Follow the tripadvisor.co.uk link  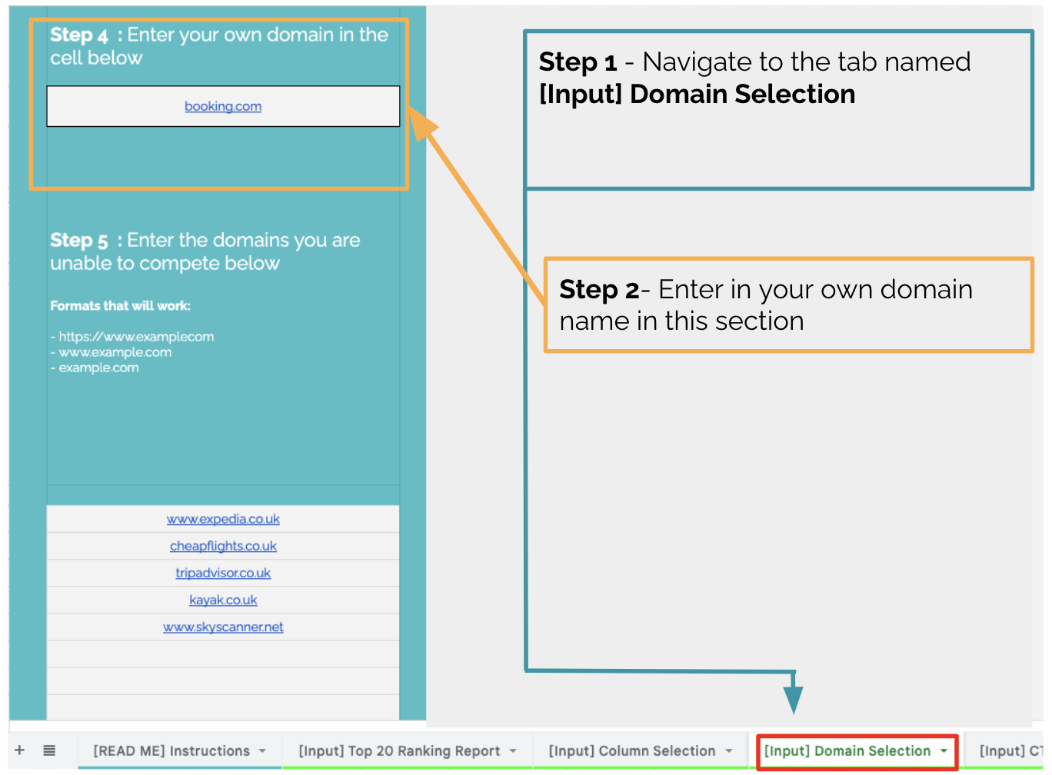[223, 573]
